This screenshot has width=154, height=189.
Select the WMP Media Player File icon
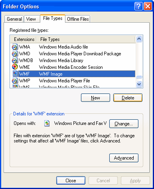pos(15,81)
